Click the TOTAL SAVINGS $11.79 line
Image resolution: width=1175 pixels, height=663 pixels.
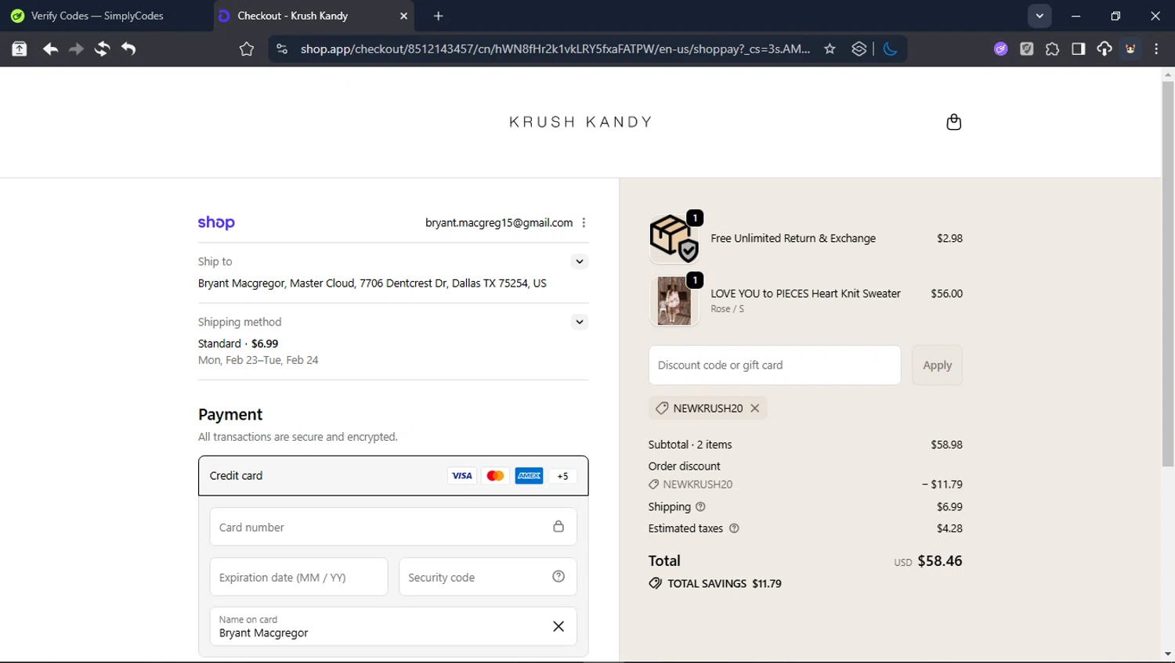715,583
